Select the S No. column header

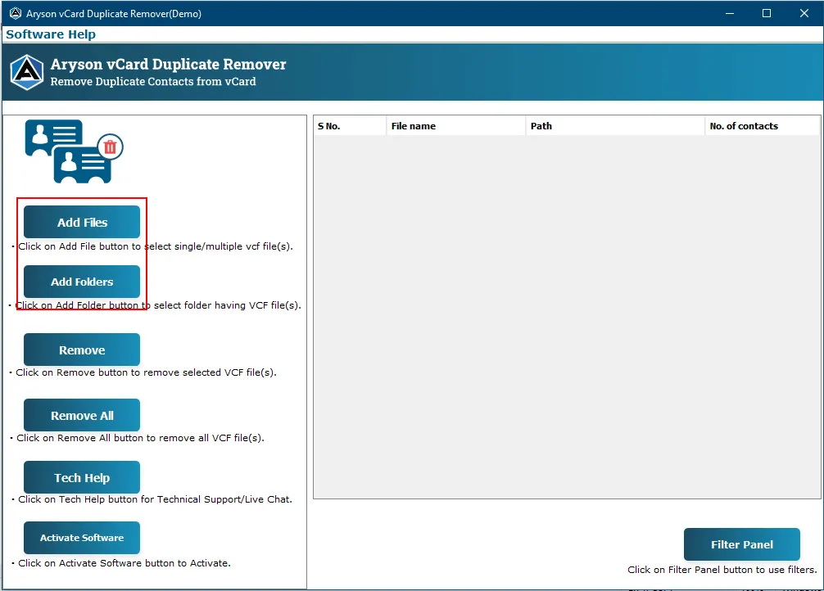coord(350,126)
